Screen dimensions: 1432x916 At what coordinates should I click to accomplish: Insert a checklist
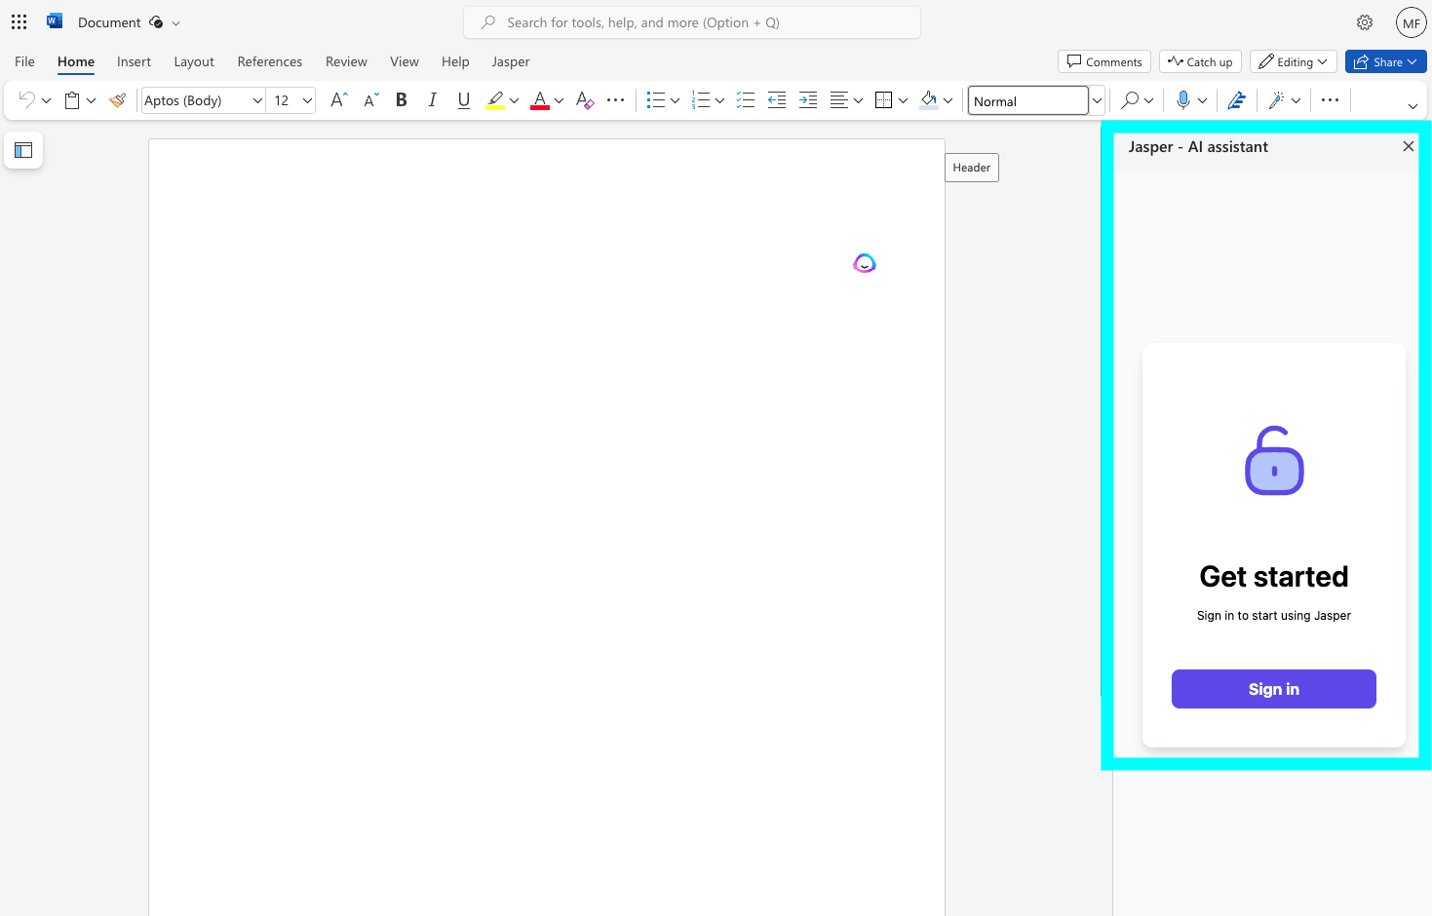(x=746, y=99)
